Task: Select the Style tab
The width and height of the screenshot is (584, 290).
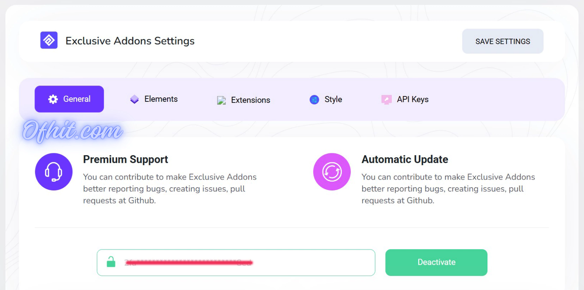Action: (x=333, y=100)
